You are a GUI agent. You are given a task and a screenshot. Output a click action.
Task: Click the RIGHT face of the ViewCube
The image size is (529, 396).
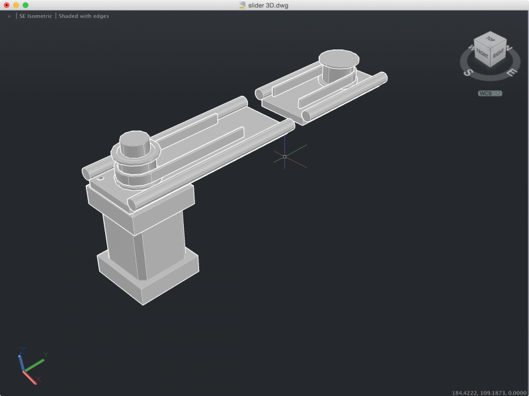pos(498,54)
